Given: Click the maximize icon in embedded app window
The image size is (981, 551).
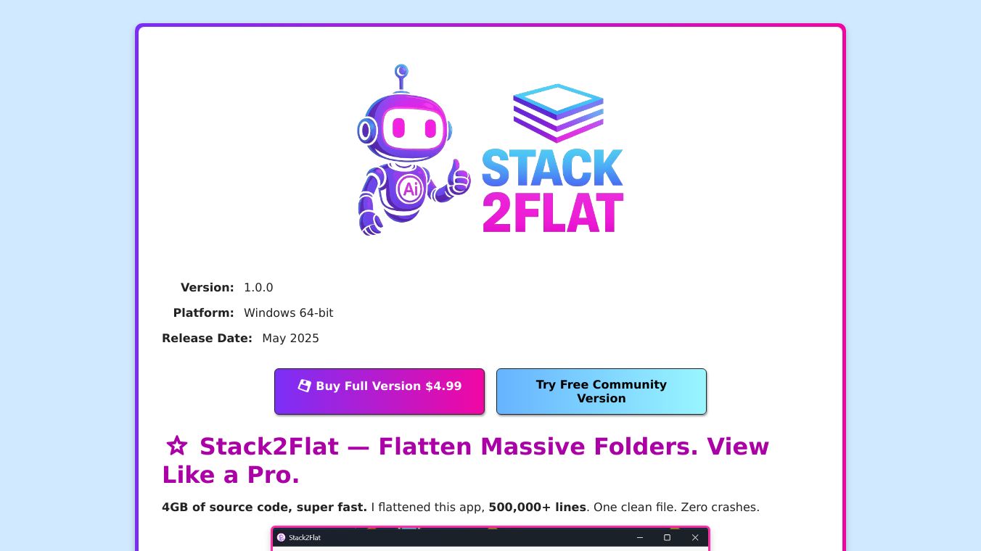Looking at the screenshot, I should [667, 537].
